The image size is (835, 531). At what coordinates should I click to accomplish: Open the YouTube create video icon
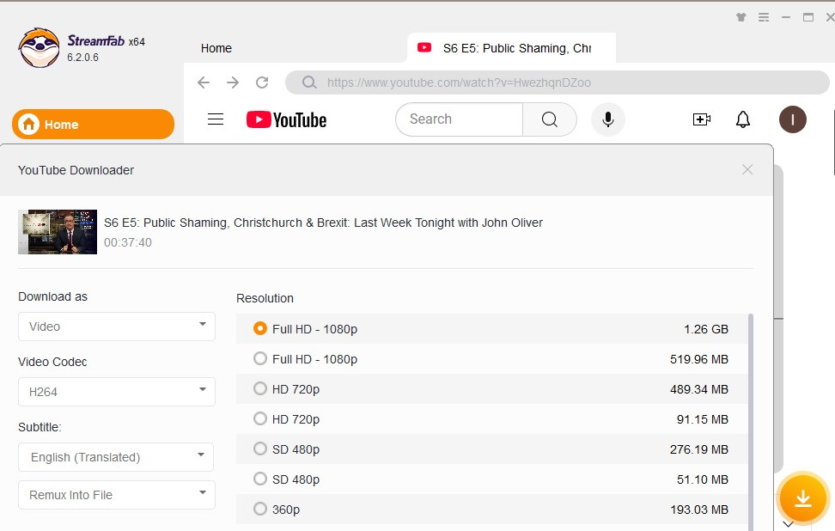coord(701,119)
